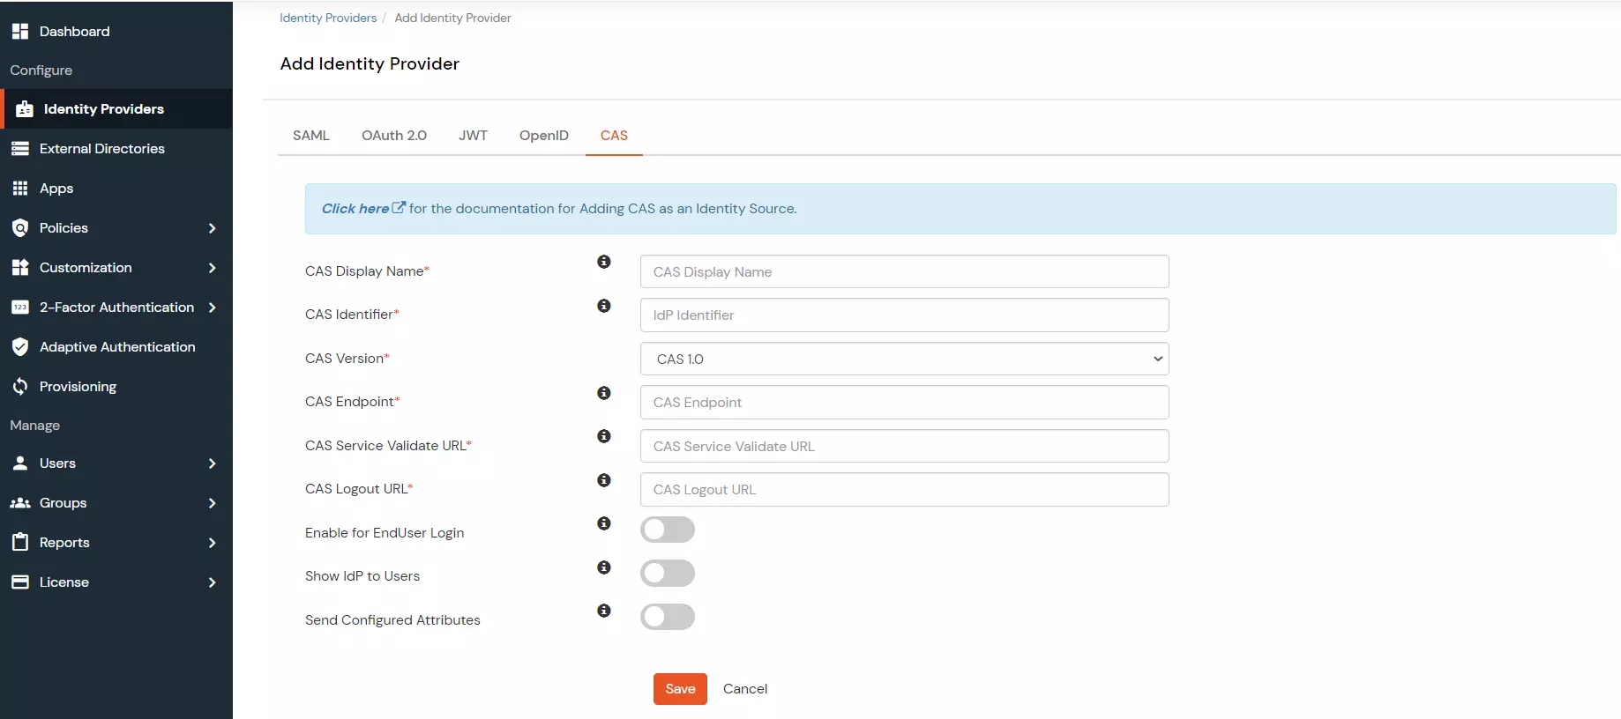Screen dimensions: 1621x719
Task: Expand the Reports submenu chevron
Action: tap(212, 543)
